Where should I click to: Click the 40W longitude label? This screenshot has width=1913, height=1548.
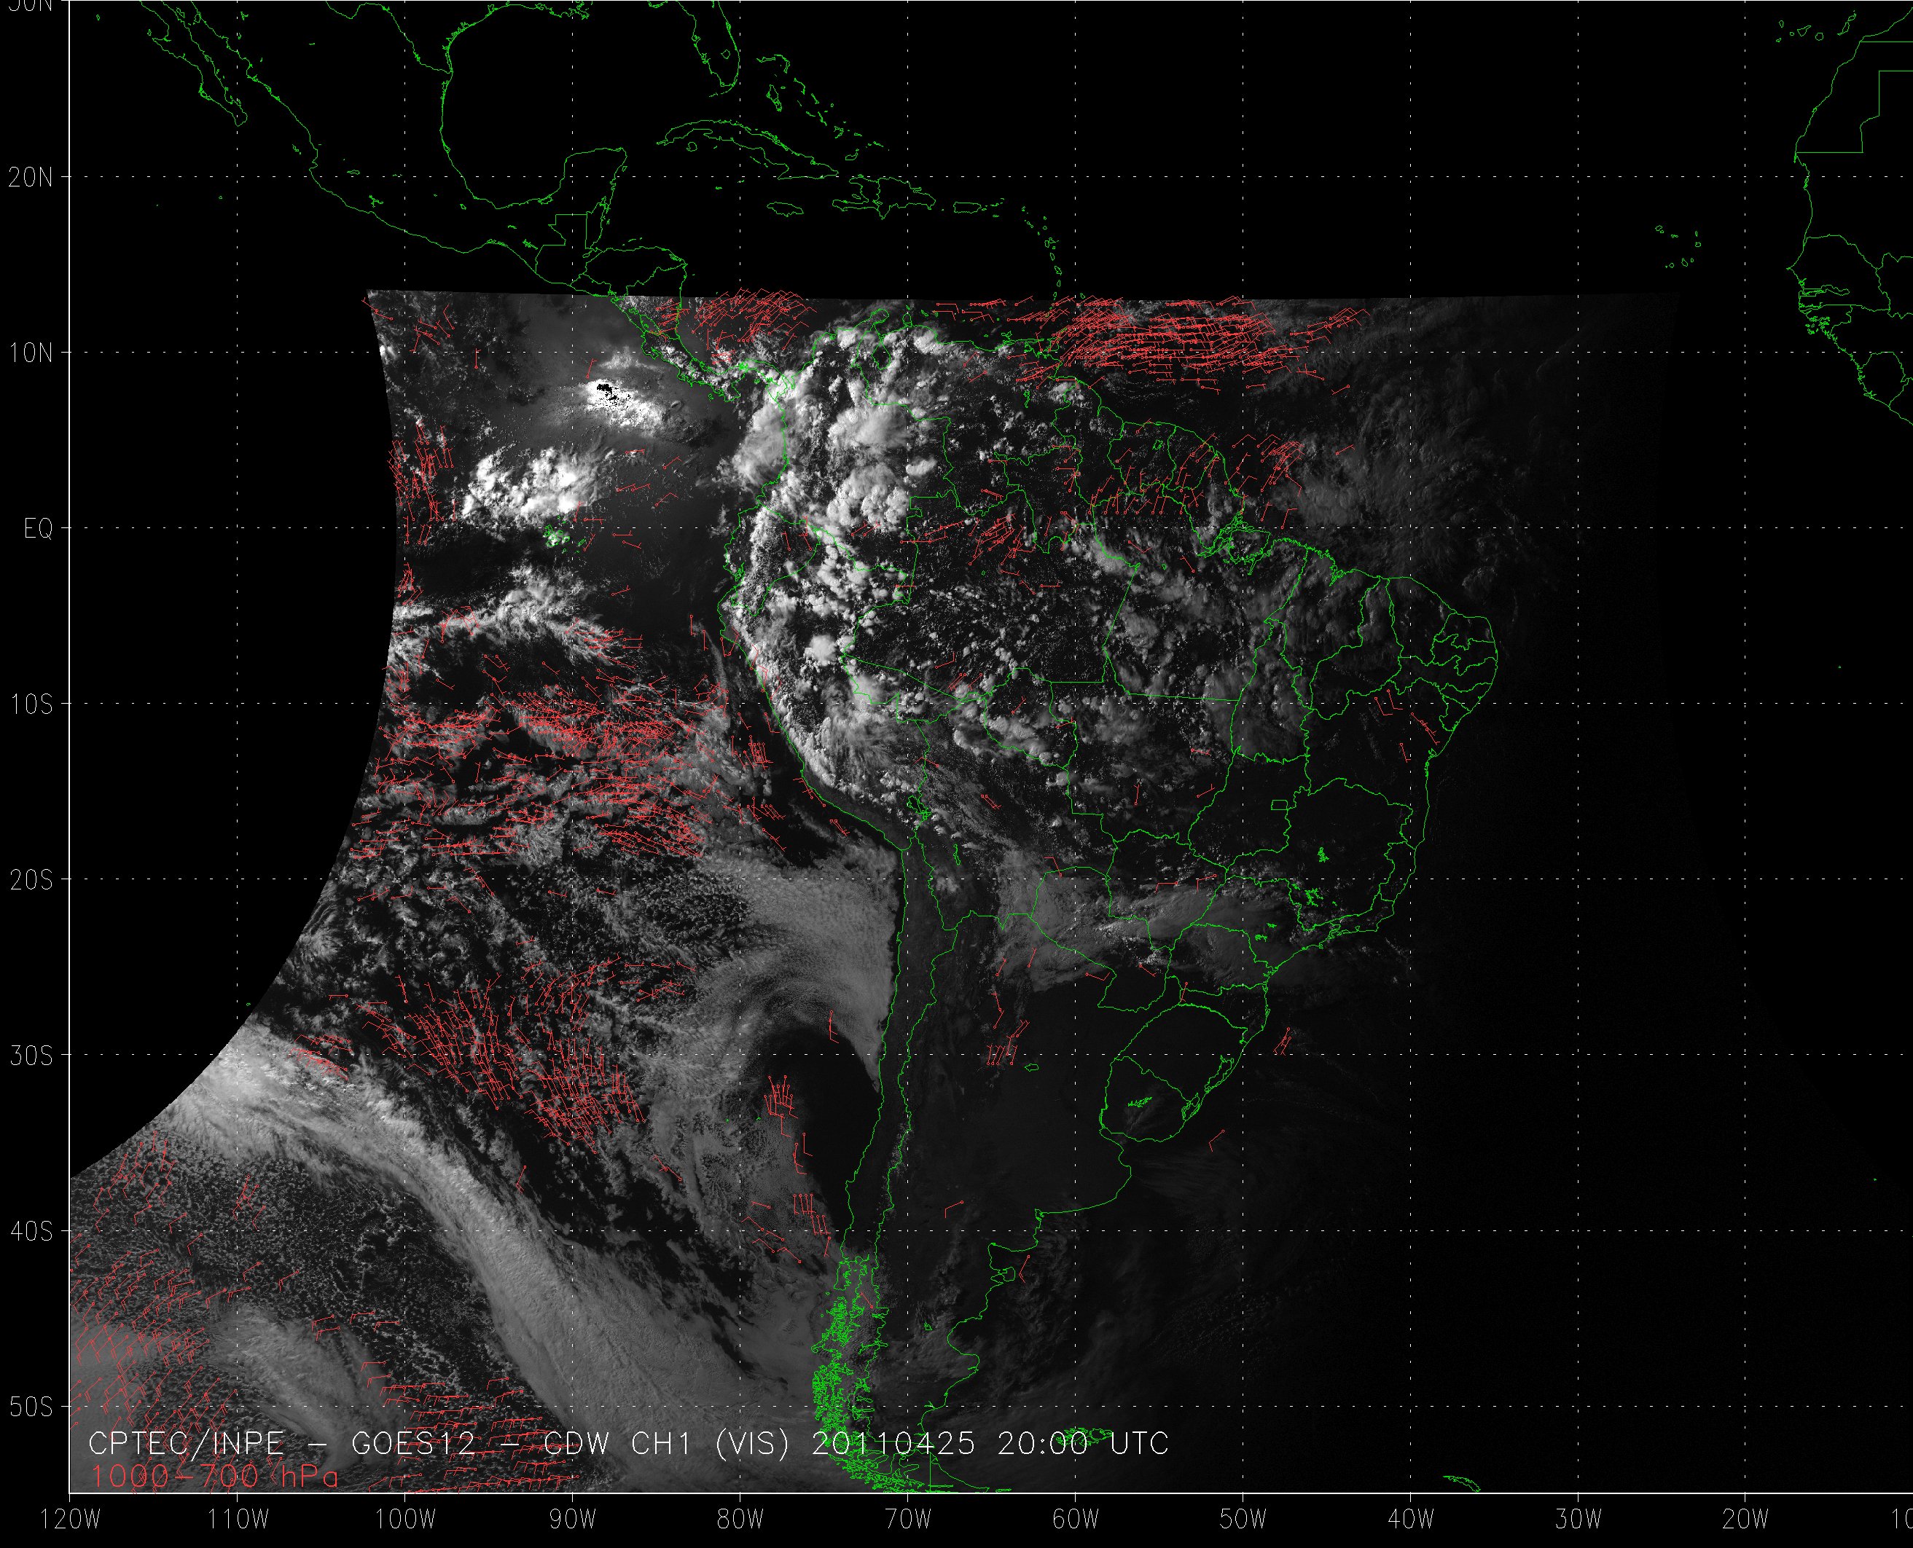coord(1411,1520)
